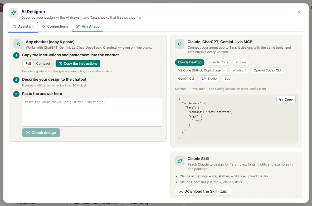The width and height of the screenshot is (312, 206).
Task: Select the Cursor chip
Action: click(241, 62)
